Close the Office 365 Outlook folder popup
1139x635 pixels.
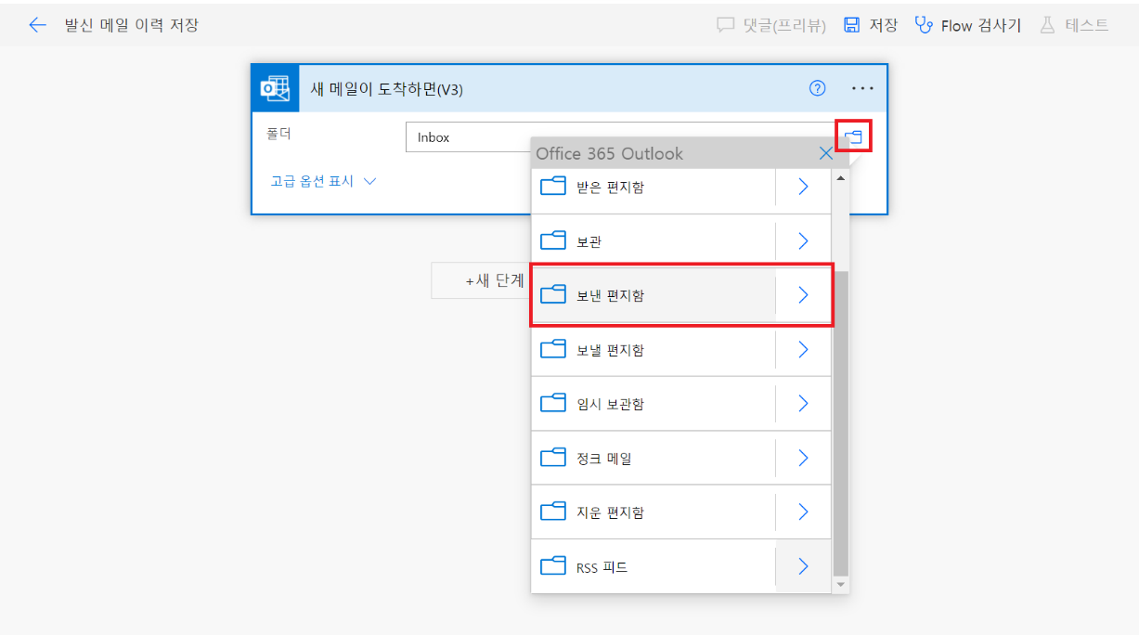(826, 153)
